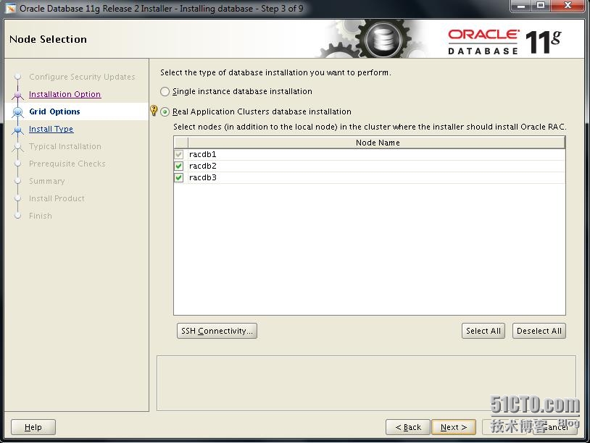Uncheck the racdb2 node checkbox
Screen dimensions: 590x443
click(179, 166)
